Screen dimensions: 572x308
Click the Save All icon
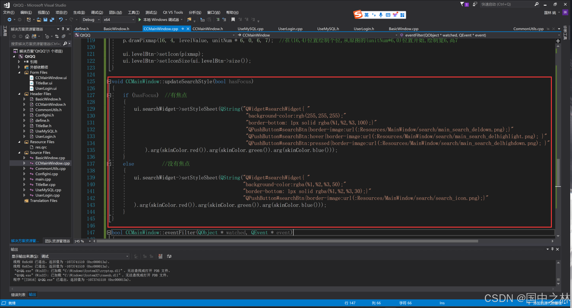pyautogui.click(x=52, y=20)
